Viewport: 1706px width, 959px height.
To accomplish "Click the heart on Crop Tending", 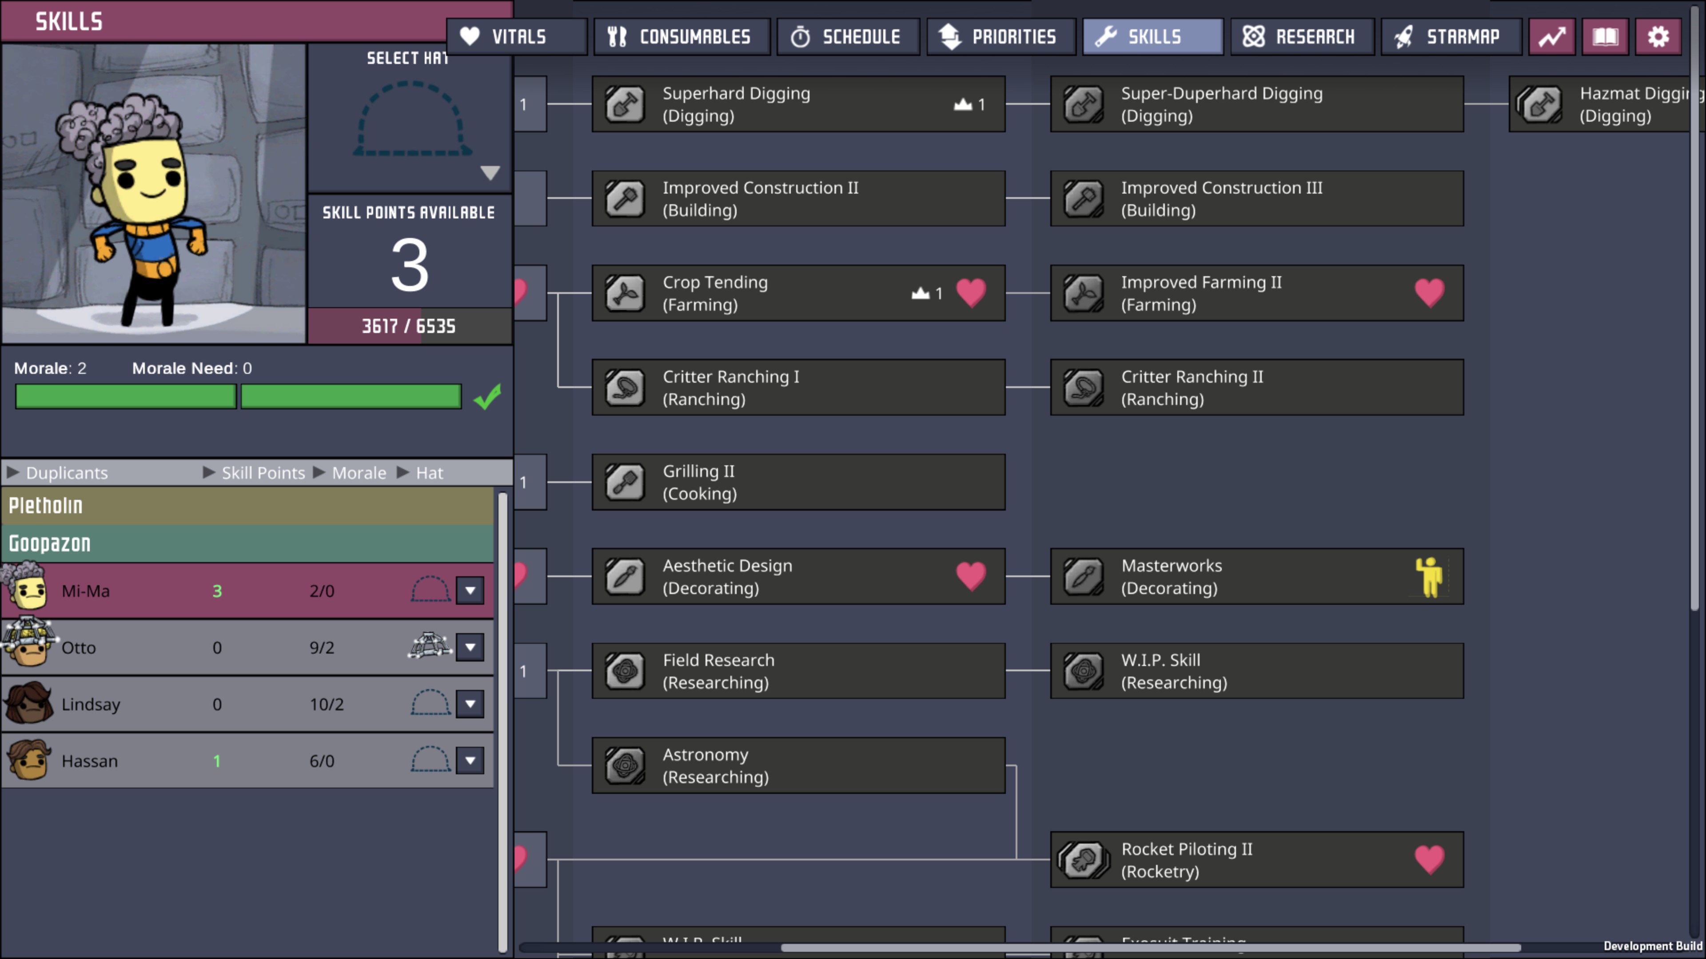I will coord(971,293).
